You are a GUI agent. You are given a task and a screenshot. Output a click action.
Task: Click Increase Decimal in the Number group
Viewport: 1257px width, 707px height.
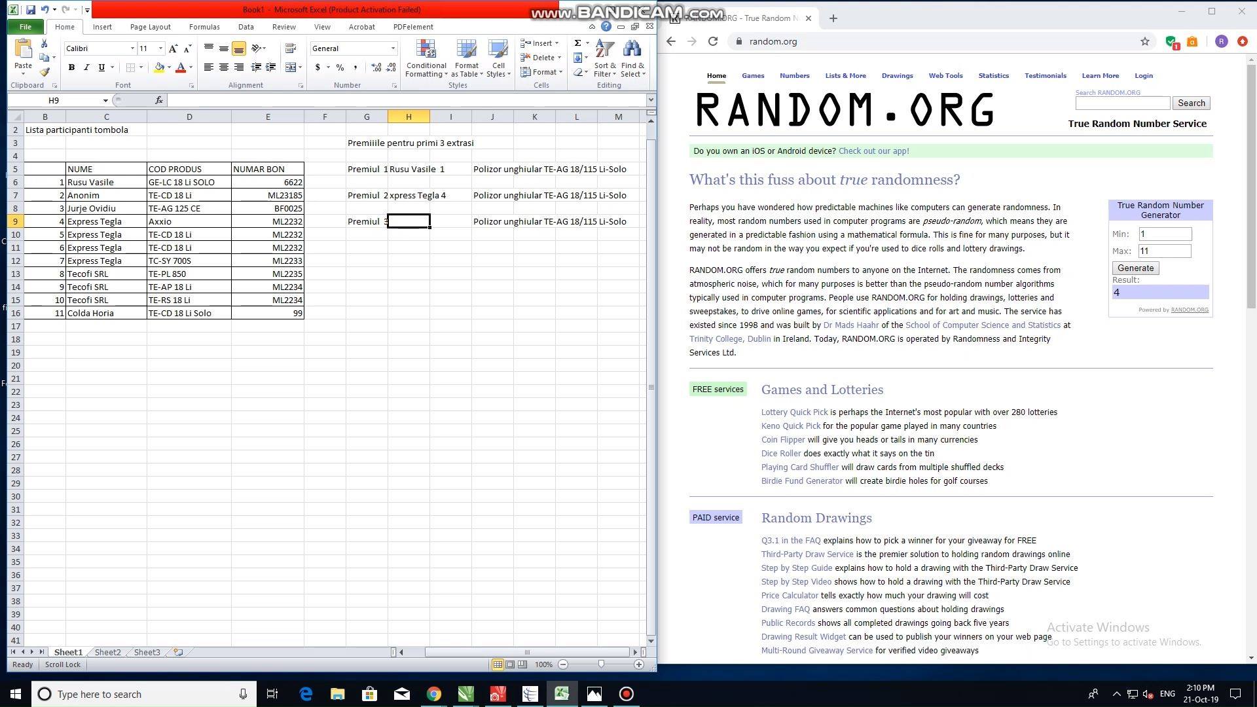(376, 67)
